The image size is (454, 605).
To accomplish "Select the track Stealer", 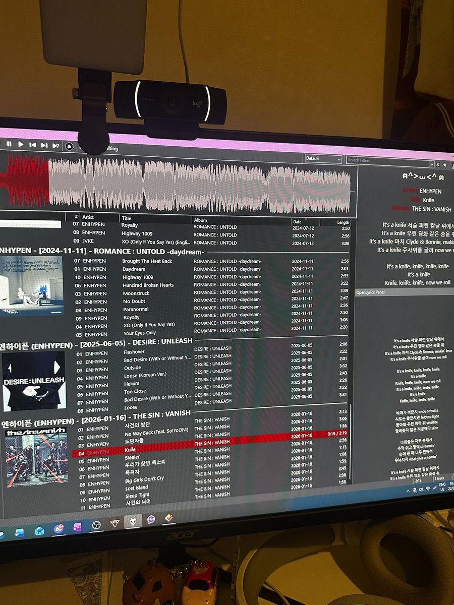I will (x=133, y=458).
